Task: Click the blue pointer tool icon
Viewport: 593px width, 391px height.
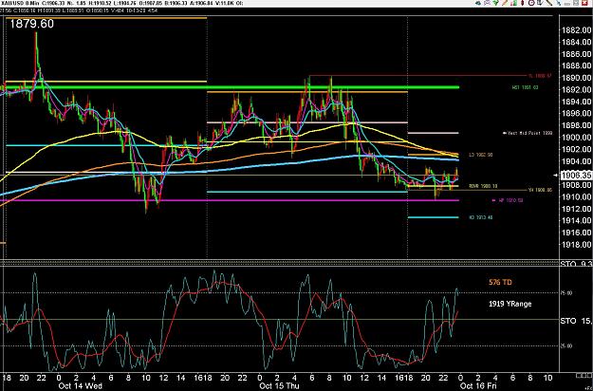Action: tap(559, 3)
